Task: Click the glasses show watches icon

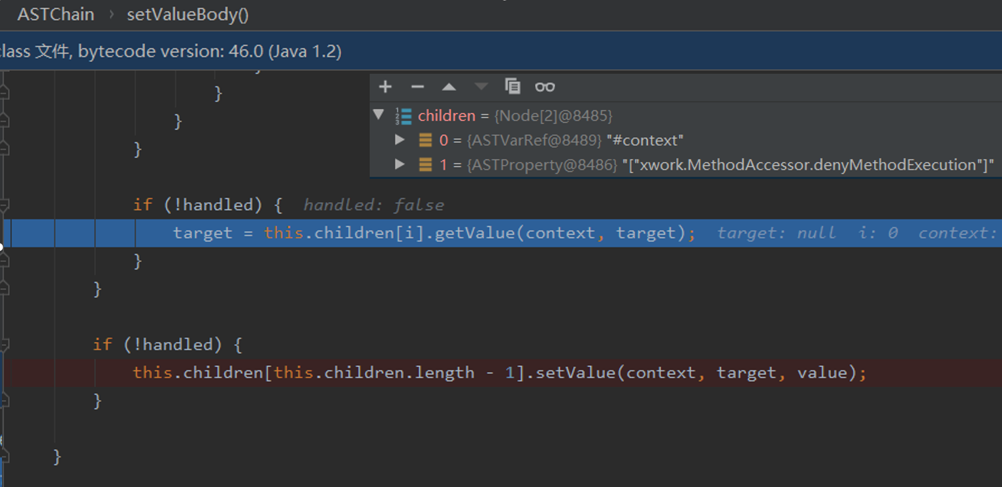Action: pos(545,87)
